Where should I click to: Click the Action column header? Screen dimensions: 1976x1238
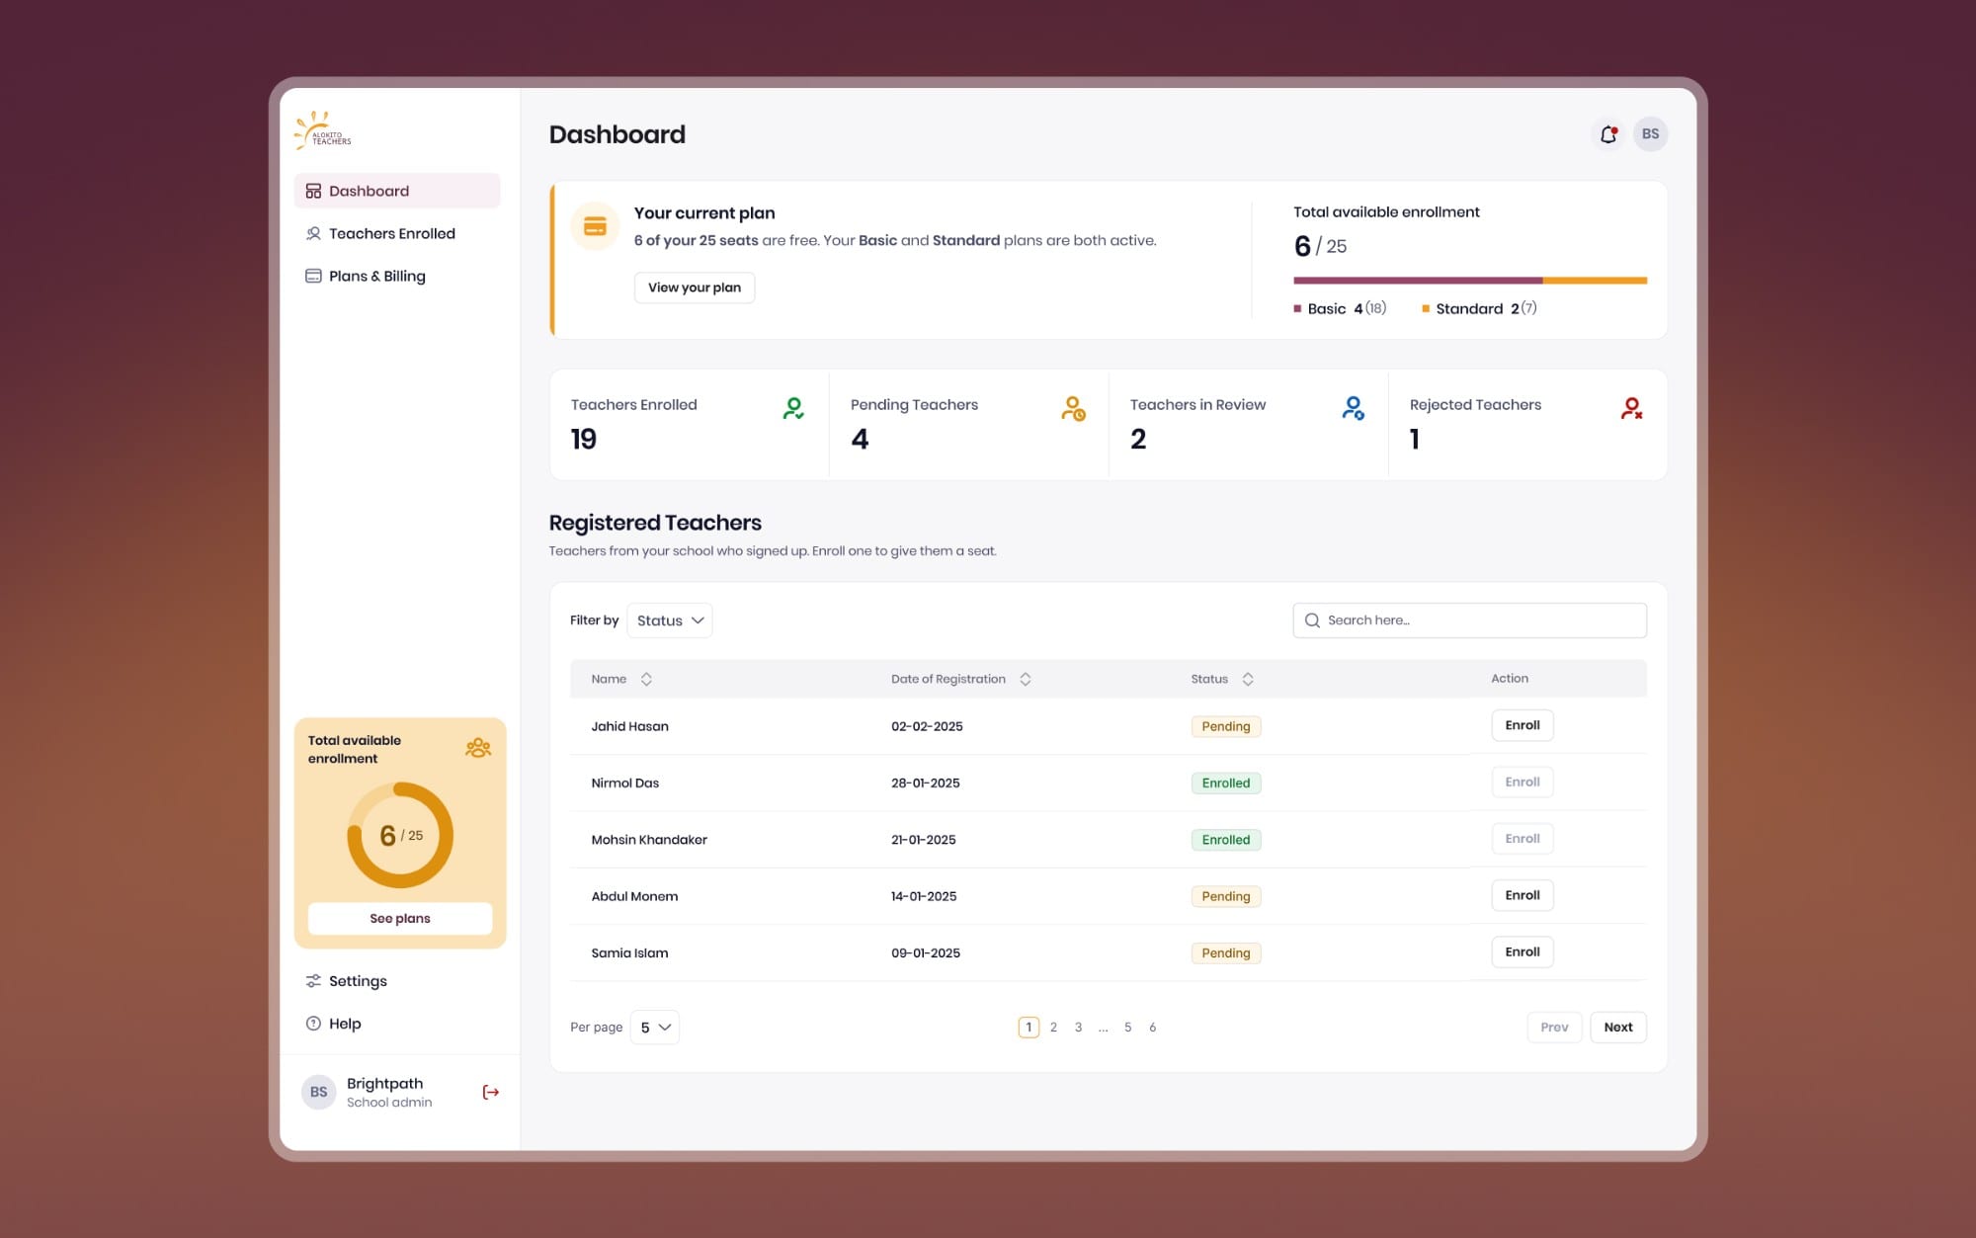click(1510, 679)
